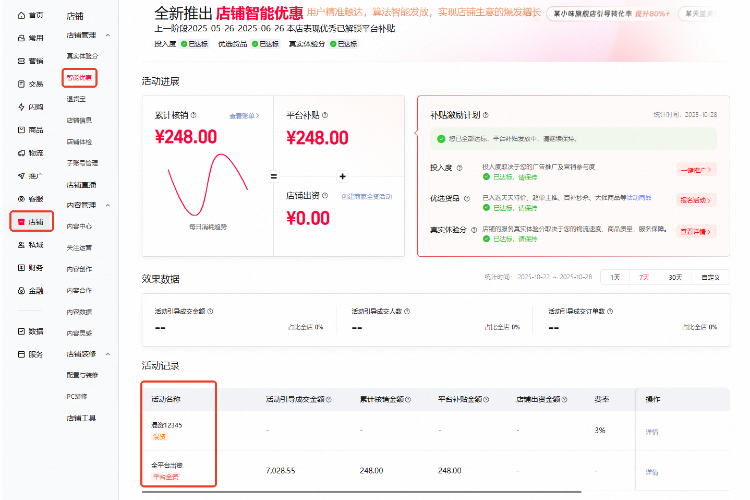Viewport: 750px width, 500px height.
Task: Open the 客服 customer service sidebar item
Action: point(31,199)
